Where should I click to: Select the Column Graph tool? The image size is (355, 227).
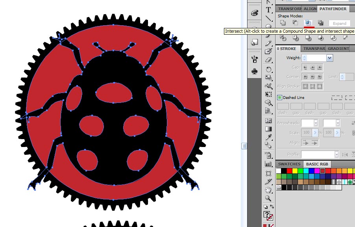point(268,164)
